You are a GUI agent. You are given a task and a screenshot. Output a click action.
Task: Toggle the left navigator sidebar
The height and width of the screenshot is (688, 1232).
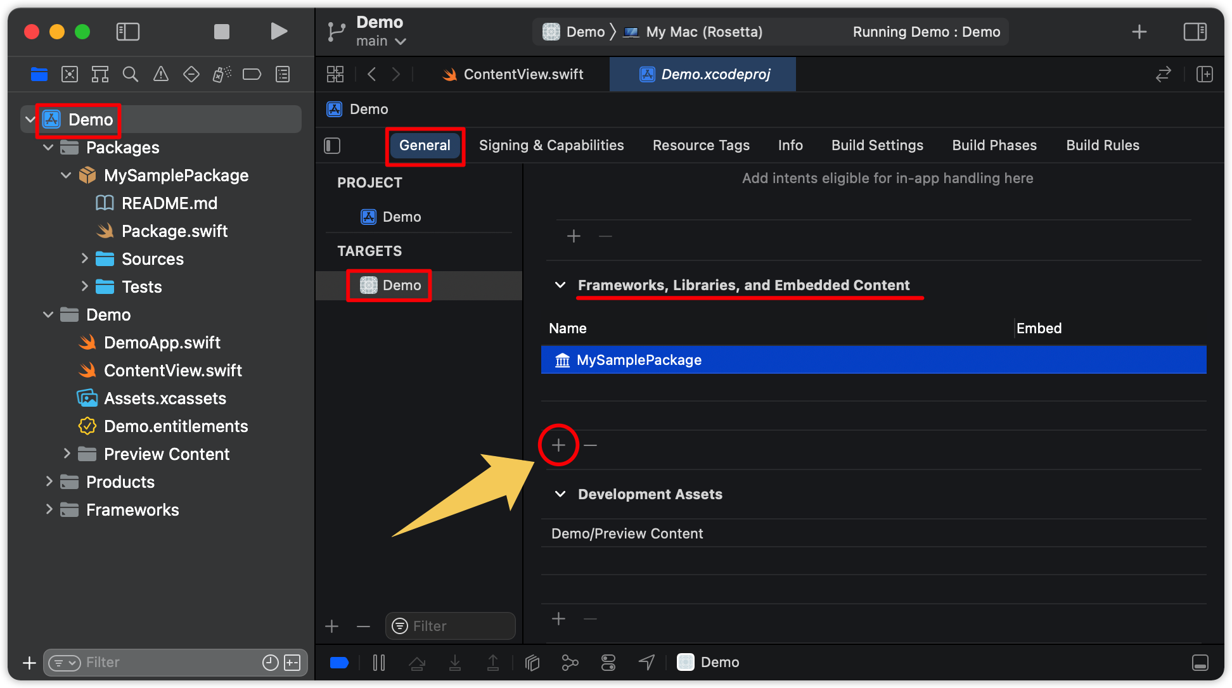pyautogui.click(x=128, y=32)
